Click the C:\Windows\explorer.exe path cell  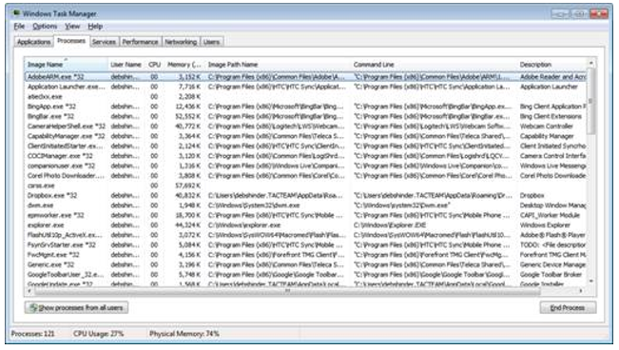point(244,224)
